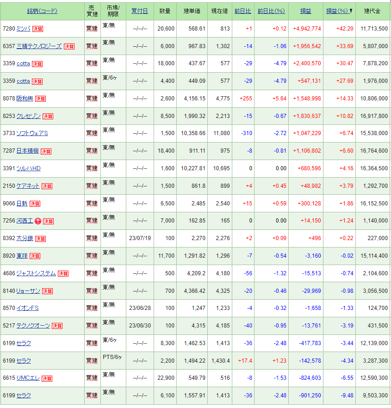Sort the table by 買付日 header
The image size is (391, 408).
[140, 11]
